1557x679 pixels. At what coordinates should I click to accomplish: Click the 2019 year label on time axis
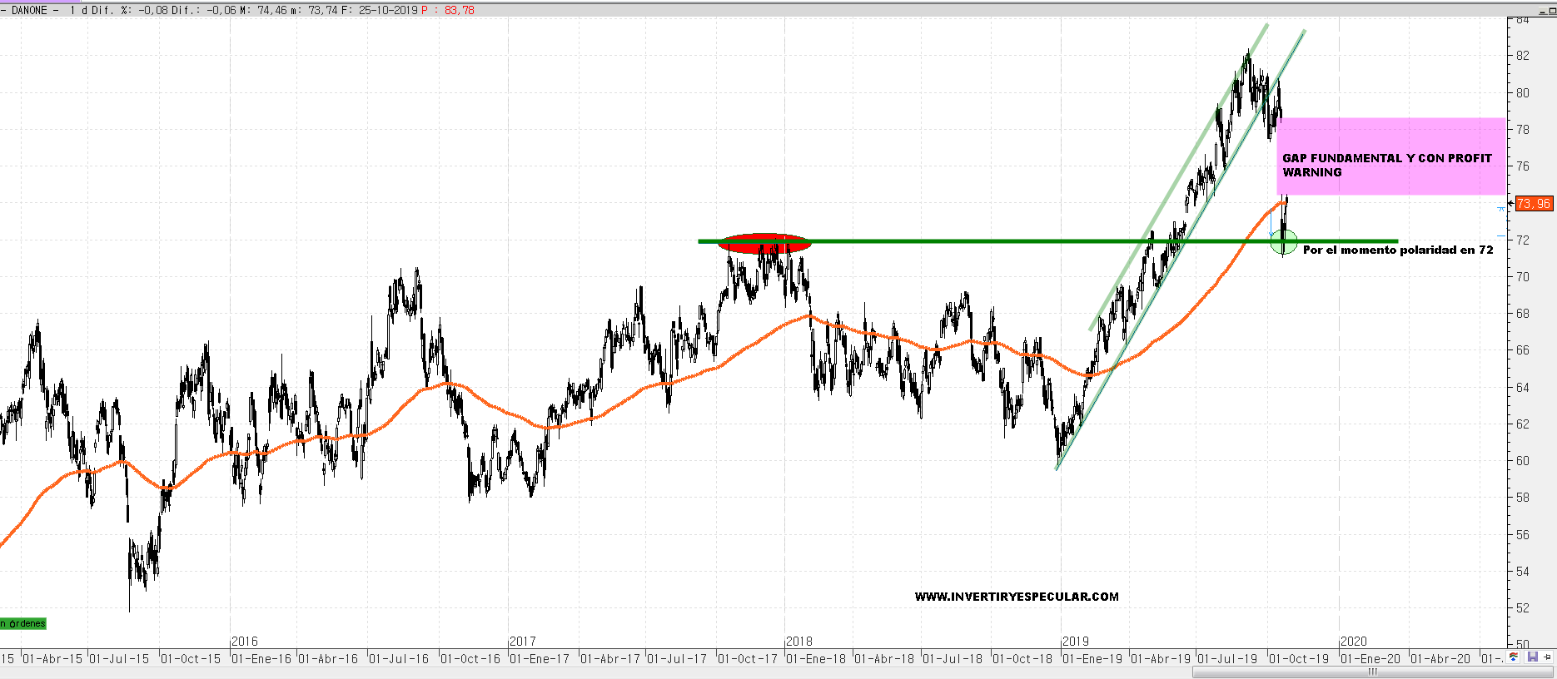pyautogui.click(x=1076, y=642)
